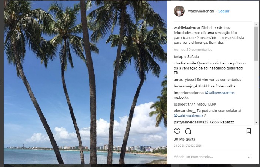Like the post with the heart icon
260x167 pixels.
(177, 131)
